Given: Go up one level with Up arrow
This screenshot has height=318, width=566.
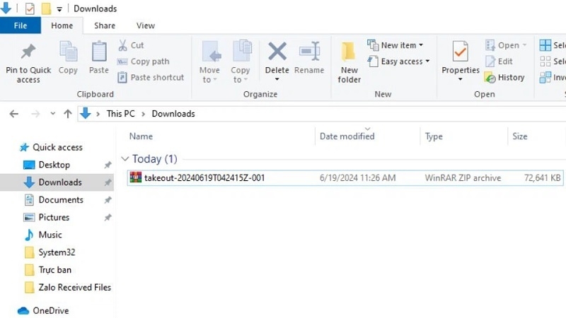Looking at the screenshot, I should tap(68, 114).
